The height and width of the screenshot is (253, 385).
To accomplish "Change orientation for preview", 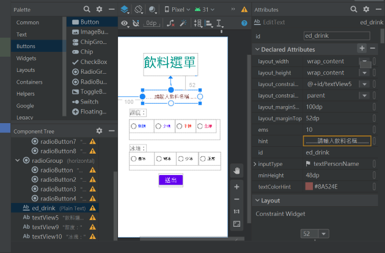I will click(x=139, y=10).
